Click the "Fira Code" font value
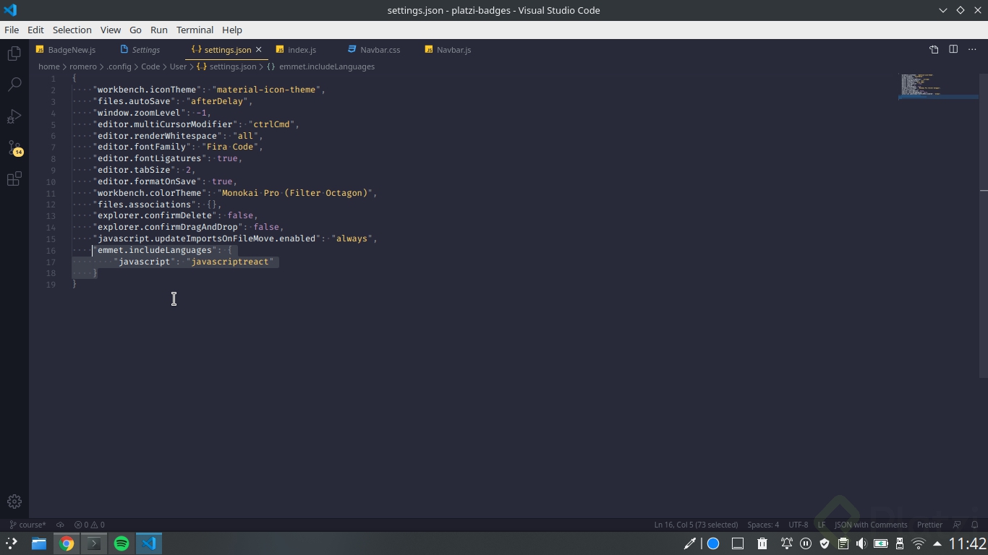 click(231, 147)
